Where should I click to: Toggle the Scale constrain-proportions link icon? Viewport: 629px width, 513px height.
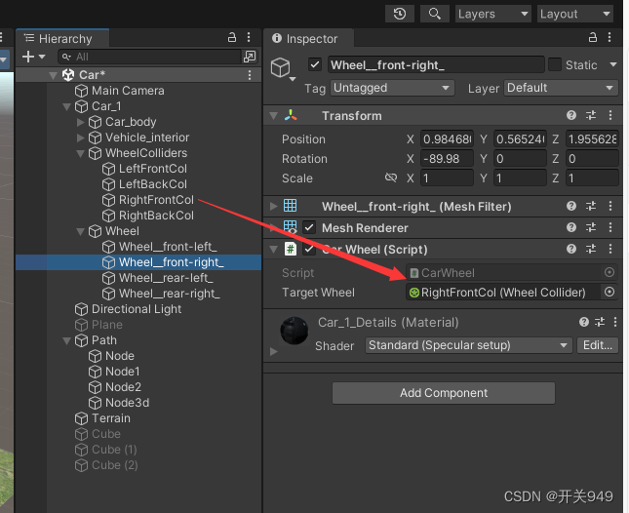[391, 178]
